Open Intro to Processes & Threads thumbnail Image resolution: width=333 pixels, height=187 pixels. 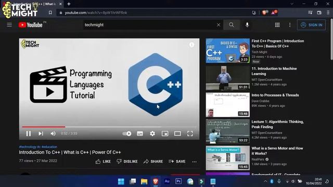pyautogui.click(x=228, y=104)
